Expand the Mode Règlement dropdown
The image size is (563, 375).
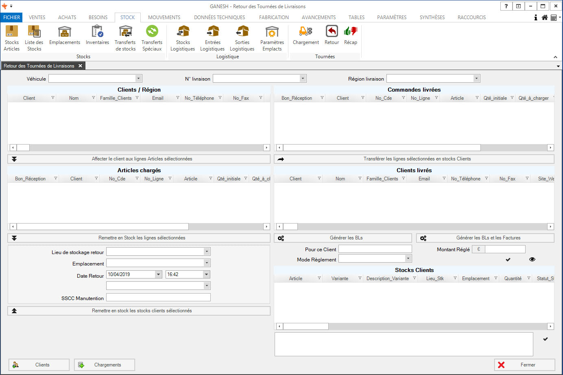[408, 259]
